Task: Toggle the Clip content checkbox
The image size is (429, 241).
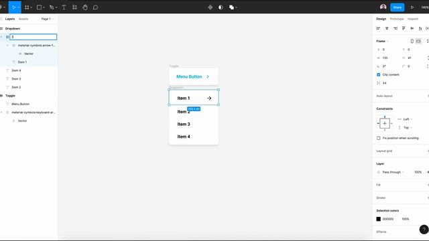Action: 378,74
